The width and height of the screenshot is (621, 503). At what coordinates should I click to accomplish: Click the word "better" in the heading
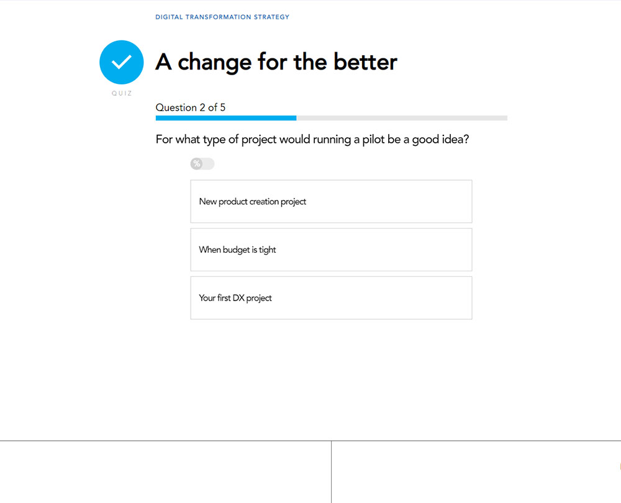(x=365, y=62)
